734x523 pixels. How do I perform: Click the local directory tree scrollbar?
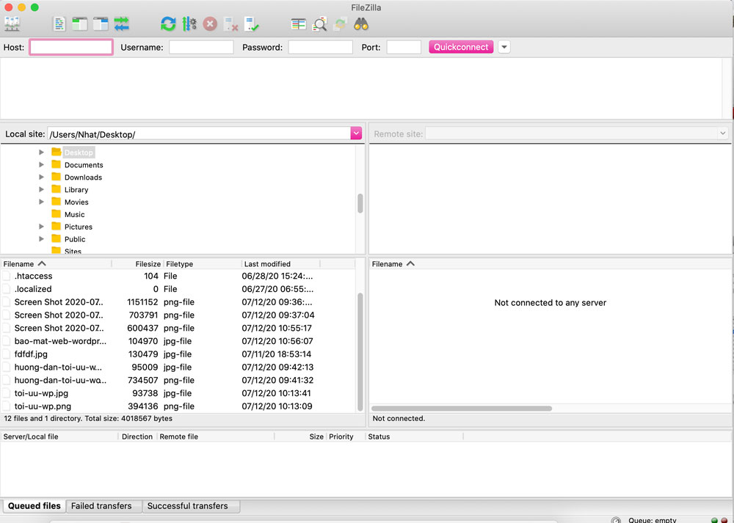click(360, 203)
